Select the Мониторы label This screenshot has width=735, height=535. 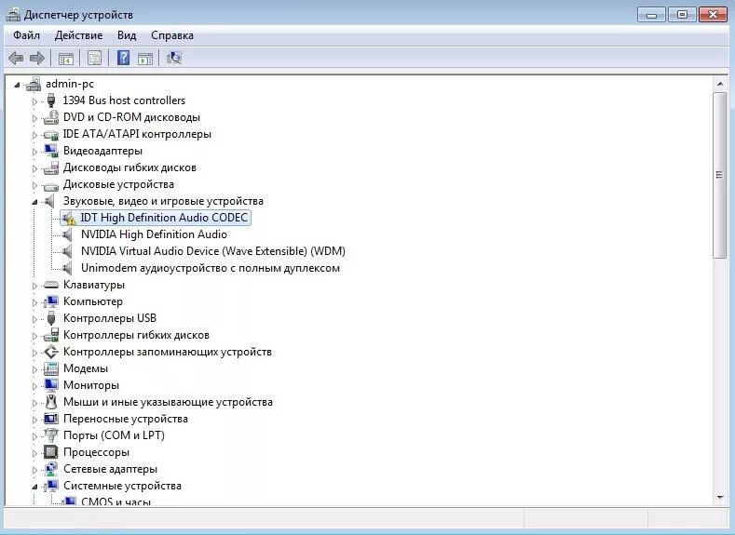[x=91, y=385]
